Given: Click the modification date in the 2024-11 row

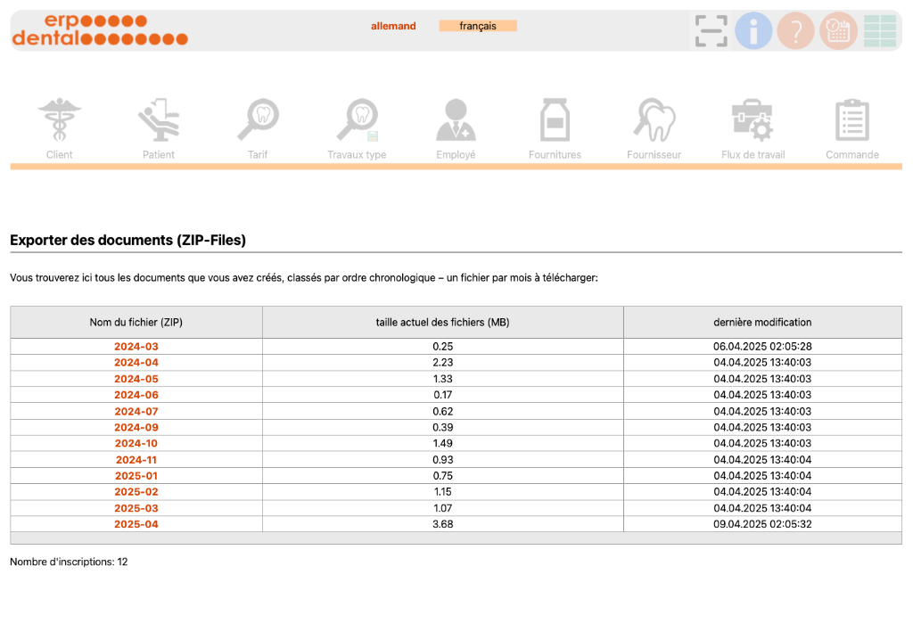Looking at the screenshot, I should [x=763, y=459].
